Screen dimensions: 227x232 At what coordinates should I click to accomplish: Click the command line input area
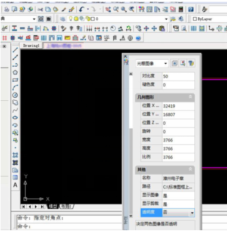70,226
